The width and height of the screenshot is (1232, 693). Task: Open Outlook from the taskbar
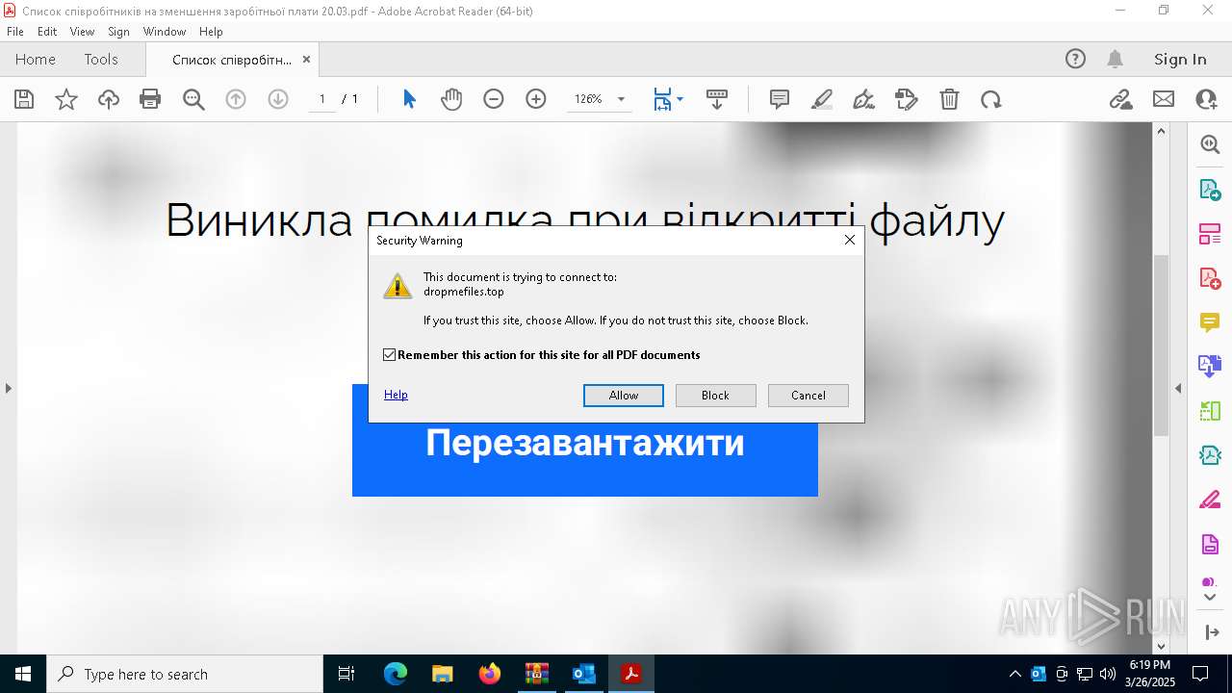click(x=584, y=674)
